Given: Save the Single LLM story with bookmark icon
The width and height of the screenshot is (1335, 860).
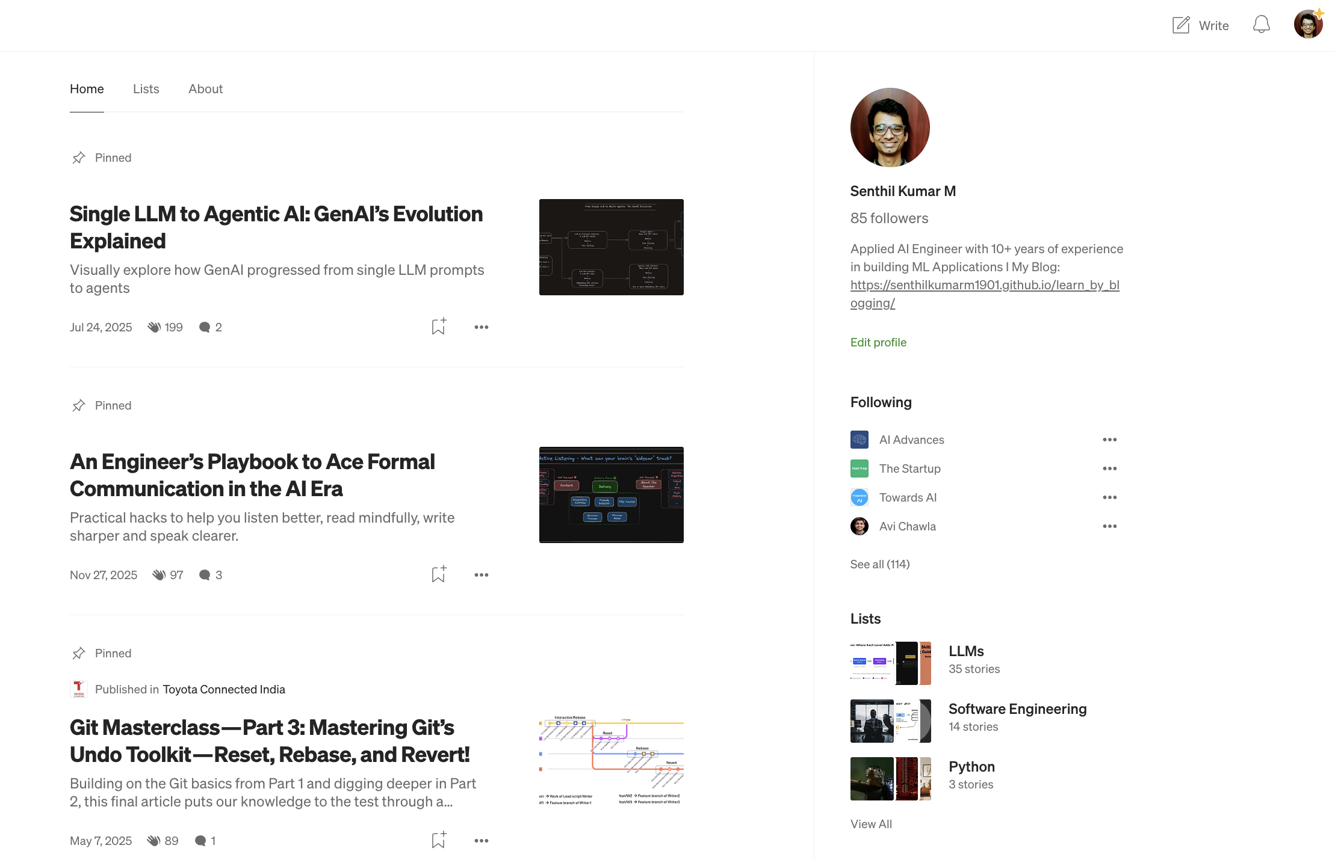Looking at the screenshot, I should (x=438, y=326).
